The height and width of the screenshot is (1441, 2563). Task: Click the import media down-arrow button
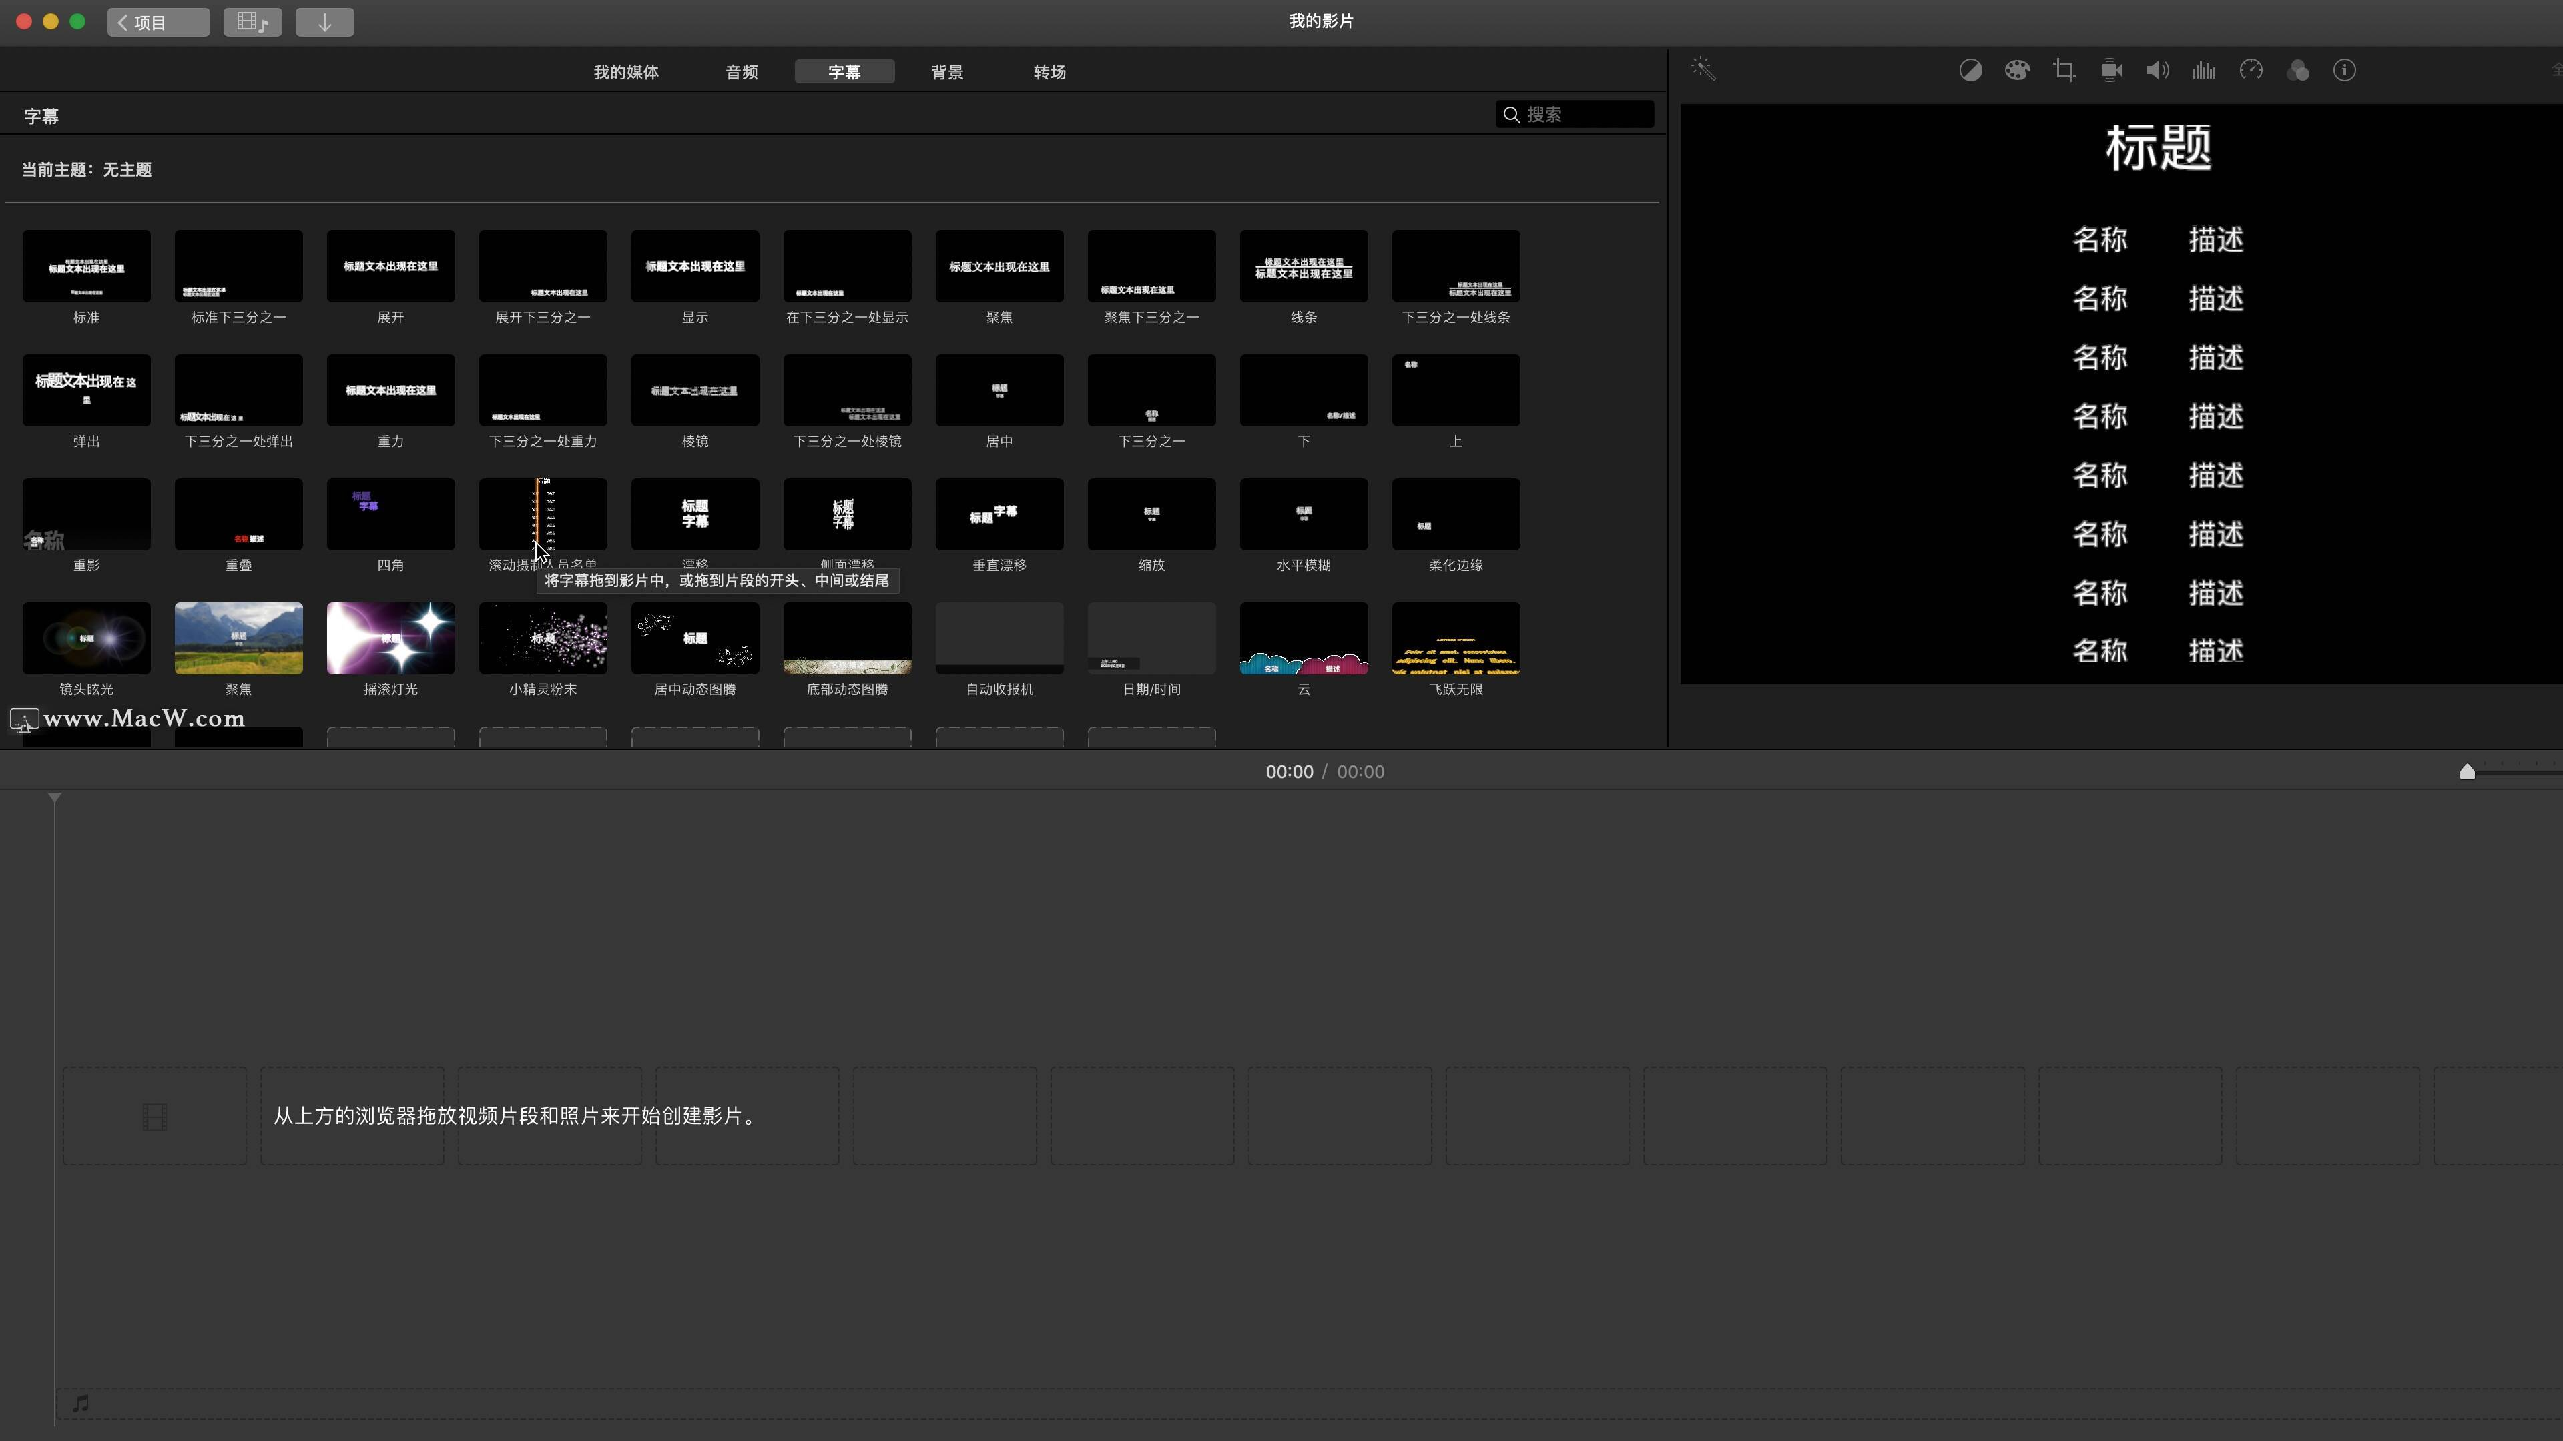pos(324,22)
